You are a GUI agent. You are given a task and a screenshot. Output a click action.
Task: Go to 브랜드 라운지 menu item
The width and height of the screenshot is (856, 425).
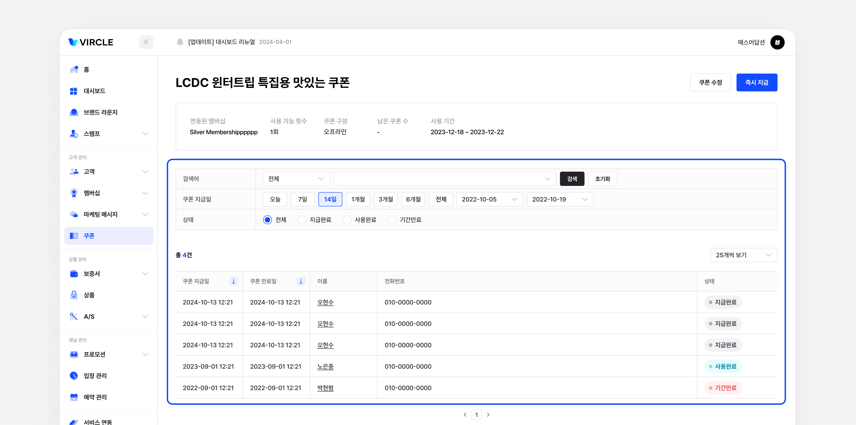click(x=100, y=112)
